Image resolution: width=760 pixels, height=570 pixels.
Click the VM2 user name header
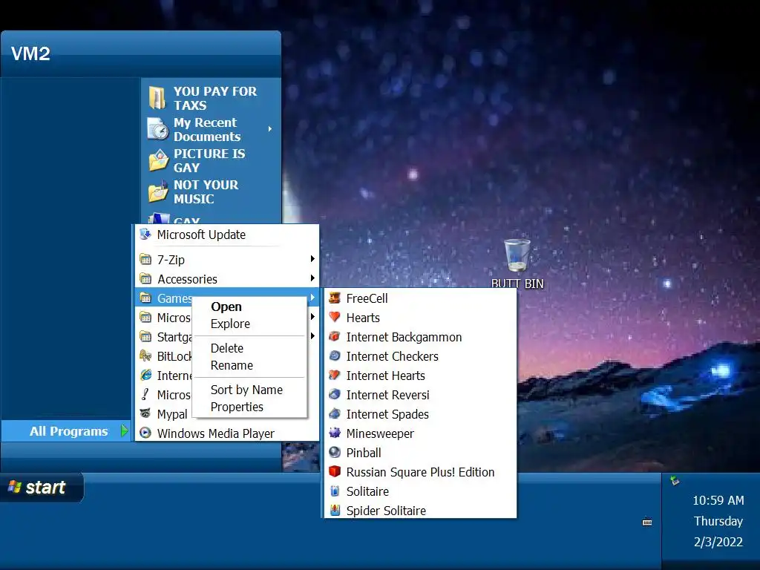30,53
